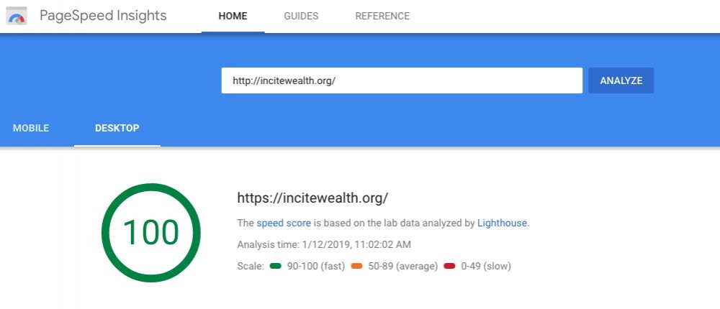
Task: Click the green fast scale indicator
Action: [276, 266]
